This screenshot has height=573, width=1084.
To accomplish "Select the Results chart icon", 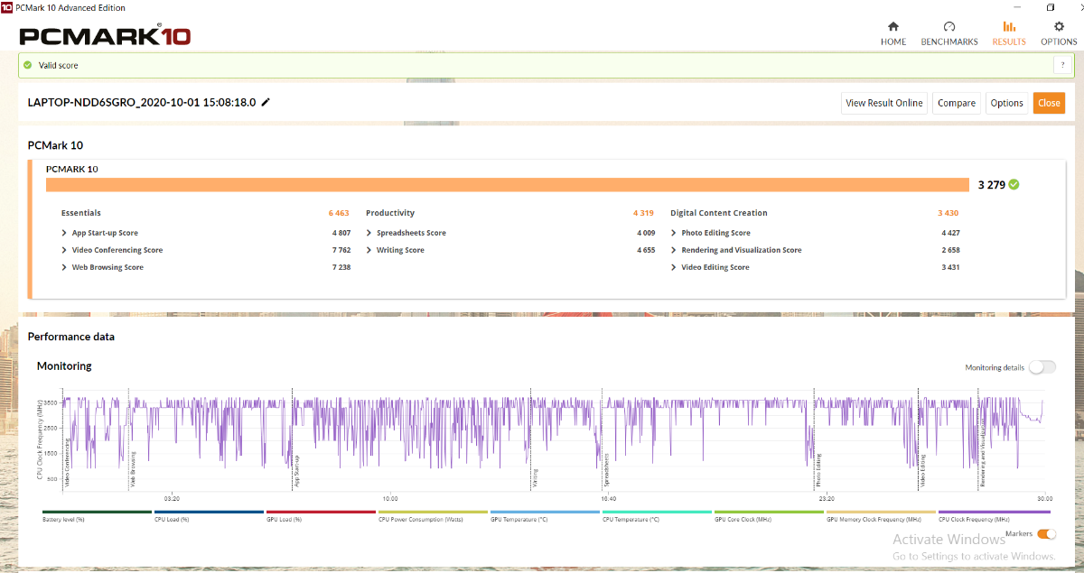I will tap(1009, 27).
